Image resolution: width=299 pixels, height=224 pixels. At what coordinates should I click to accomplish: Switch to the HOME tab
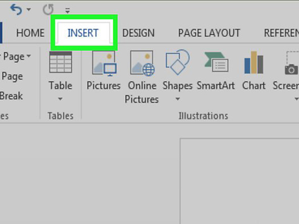click(30, 33)
